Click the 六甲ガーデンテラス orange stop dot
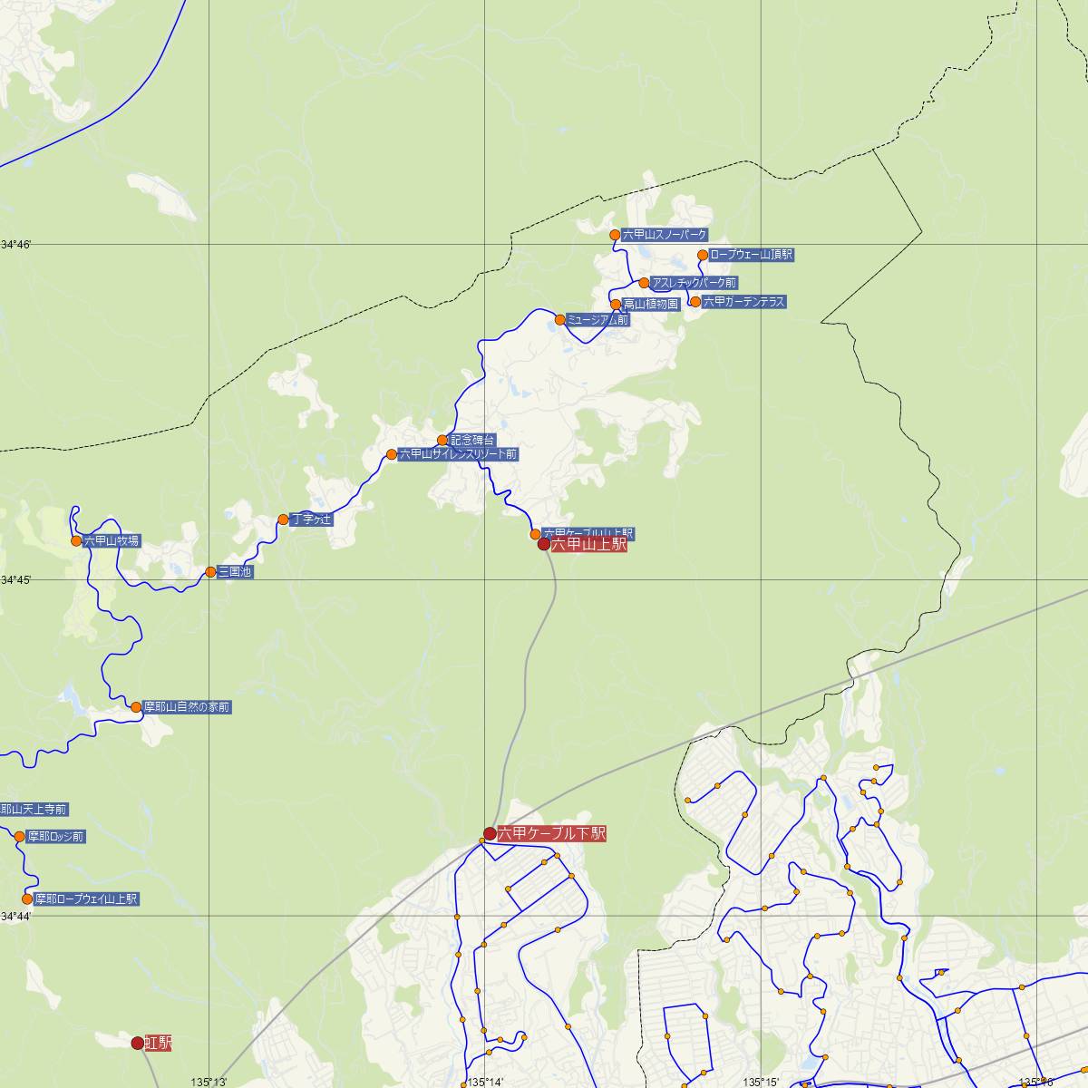This screenshot has width=1088, height=1088. point(695,302)
